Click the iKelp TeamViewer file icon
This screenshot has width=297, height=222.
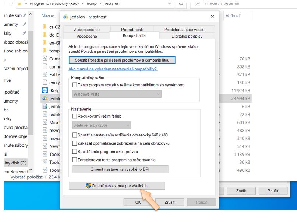(45, 90)
